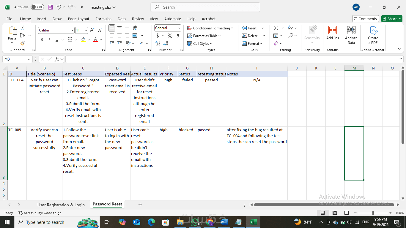Image resolution: width=406 pixels, height=228 pixels.
Task: Switch to Formulas ribbon tab
Action: coord(103,19)
